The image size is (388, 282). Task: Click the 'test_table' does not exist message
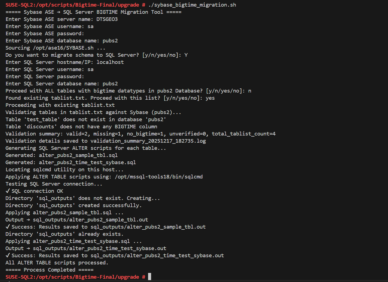[85, 119]
